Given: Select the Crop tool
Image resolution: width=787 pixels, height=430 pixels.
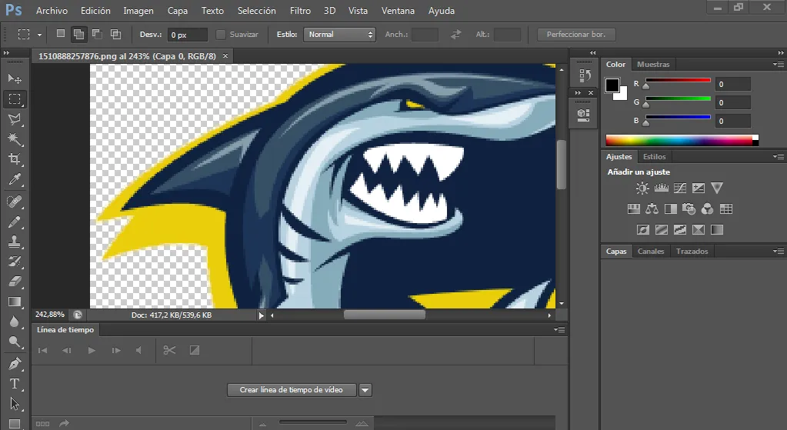Looking at the screenshot, I should point(15,159).
